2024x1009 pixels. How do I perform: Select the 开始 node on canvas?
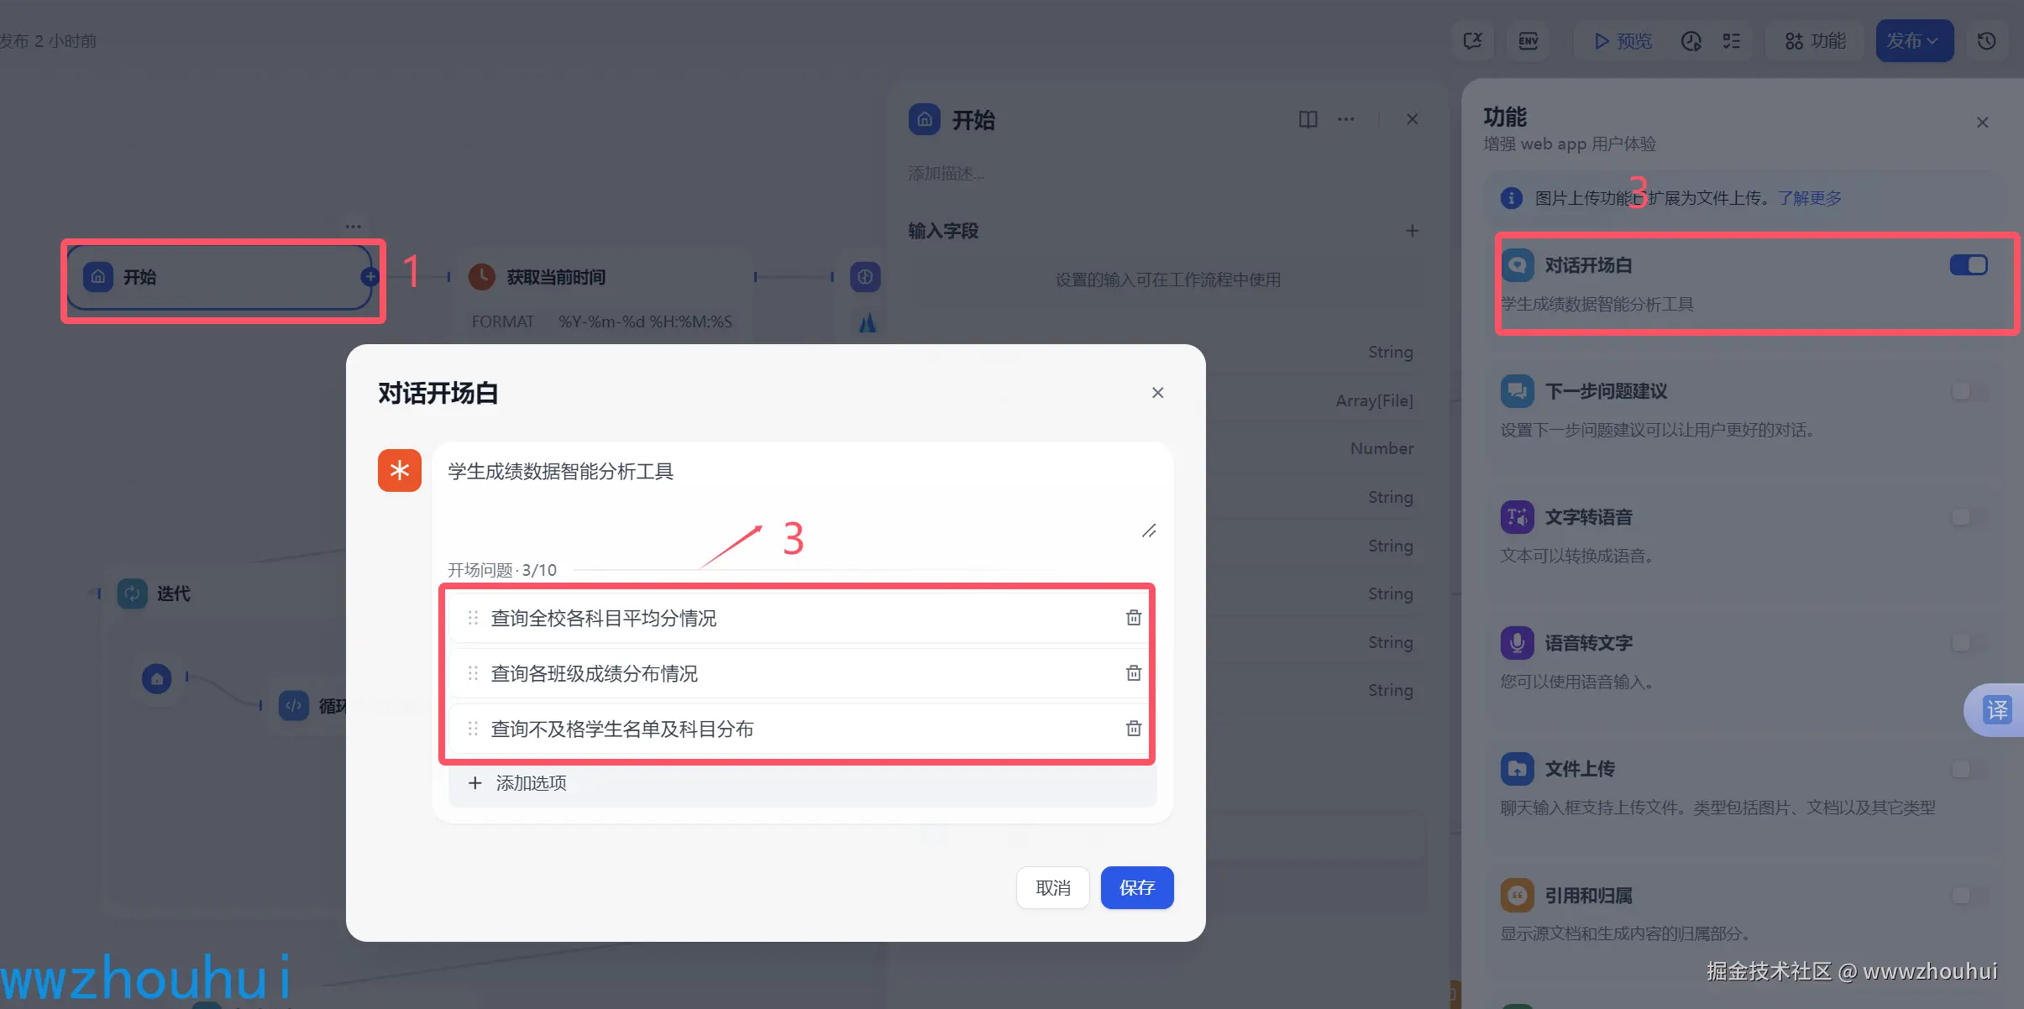tap(220, 277)
